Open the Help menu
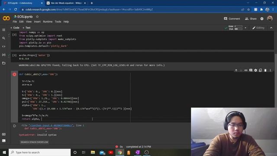The height and width of the screenshot is (156, 277). (66, 22)
